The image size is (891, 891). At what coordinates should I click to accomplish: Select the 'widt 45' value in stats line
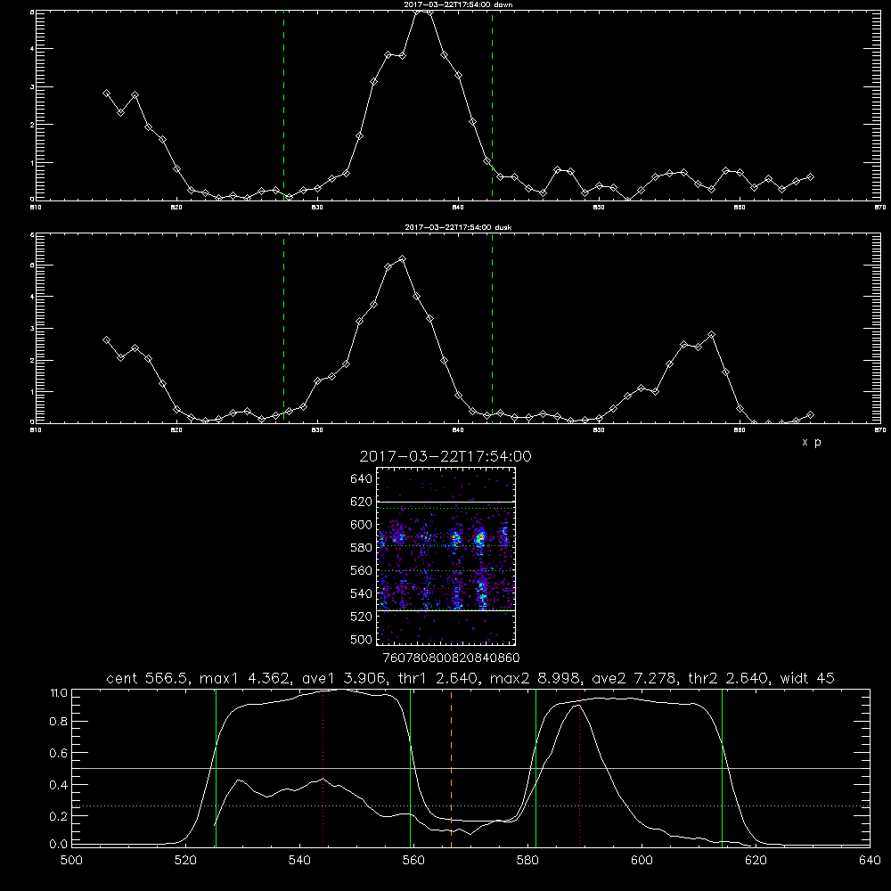807,678
